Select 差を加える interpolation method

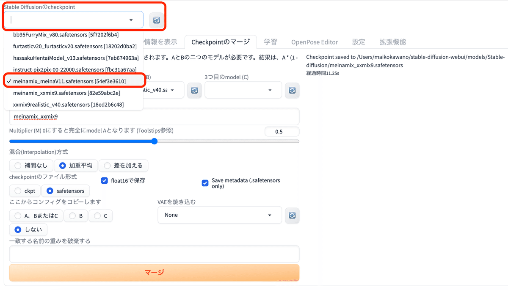click(124, 166)
